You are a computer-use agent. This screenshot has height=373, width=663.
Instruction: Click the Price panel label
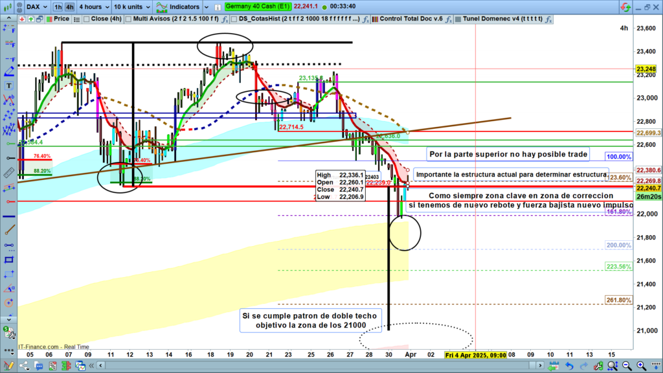(61, 19)
